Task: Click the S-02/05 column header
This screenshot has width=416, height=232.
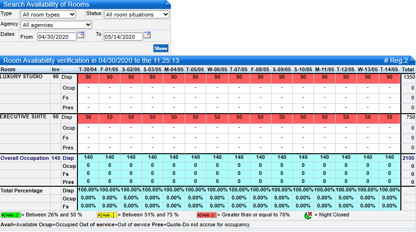Action: 131,69
